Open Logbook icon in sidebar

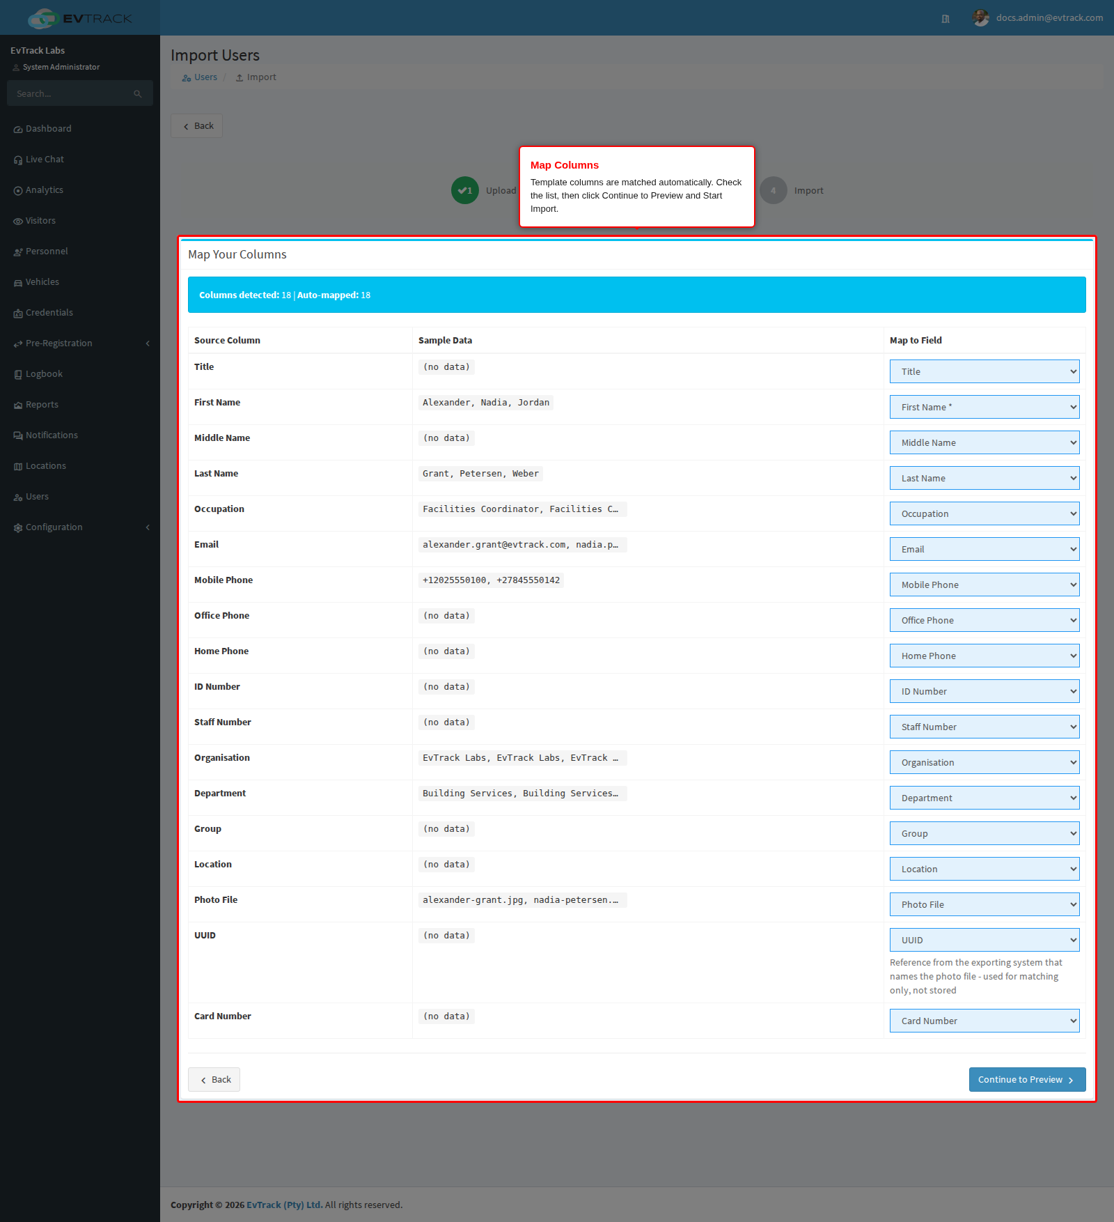point(18,375)
